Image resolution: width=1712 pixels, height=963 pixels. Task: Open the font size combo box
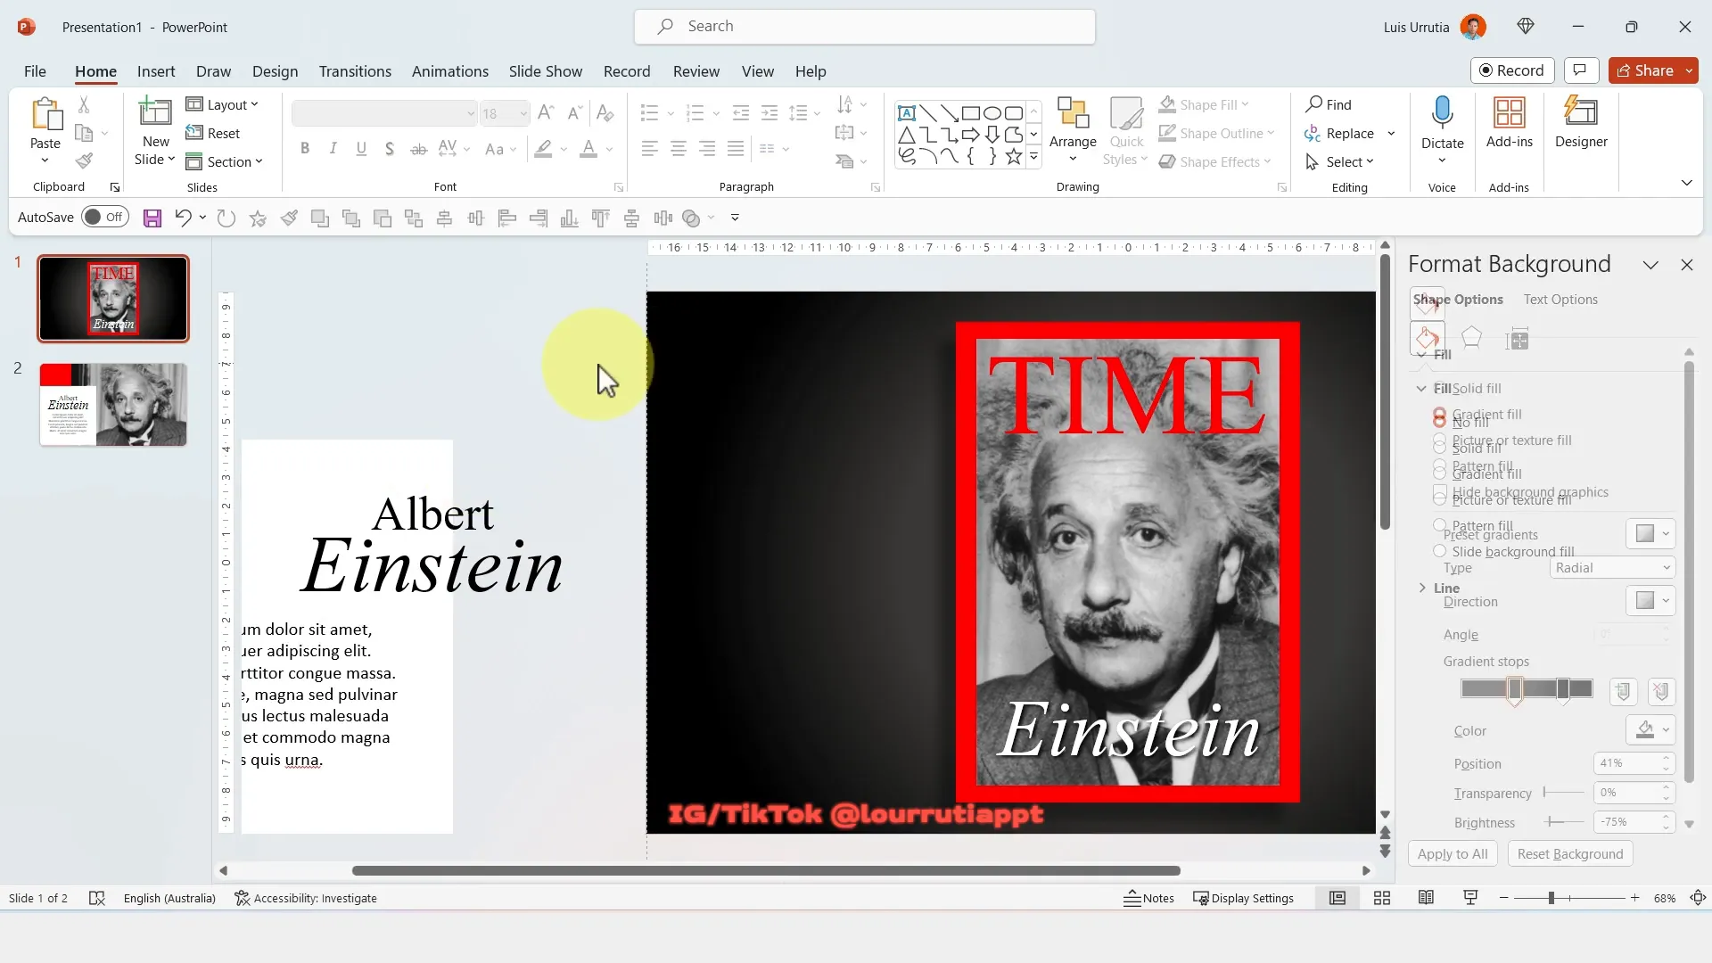coord(504,113)
